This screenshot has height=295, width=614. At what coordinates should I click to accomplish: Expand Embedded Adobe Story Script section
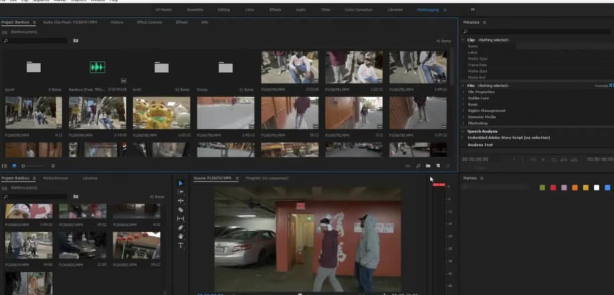click(463, 138)
